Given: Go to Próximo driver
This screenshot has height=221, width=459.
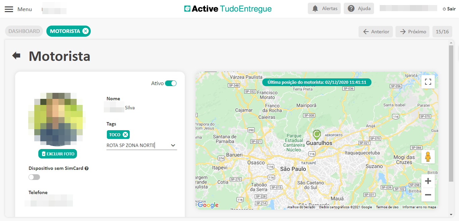Looking at the screenshot, I should 413,32.
